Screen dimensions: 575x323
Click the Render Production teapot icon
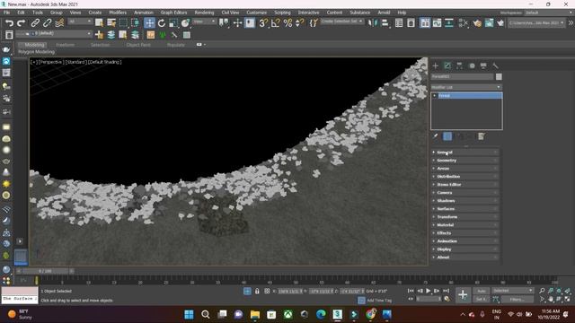click(x=500, y=23)
